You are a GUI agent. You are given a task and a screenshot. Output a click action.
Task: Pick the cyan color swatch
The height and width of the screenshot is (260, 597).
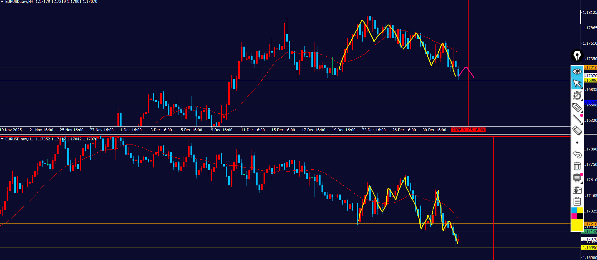coord(574,210)
